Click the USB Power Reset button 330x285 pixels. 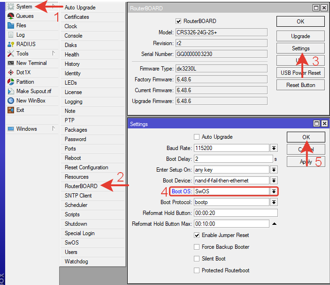point(300,73)
